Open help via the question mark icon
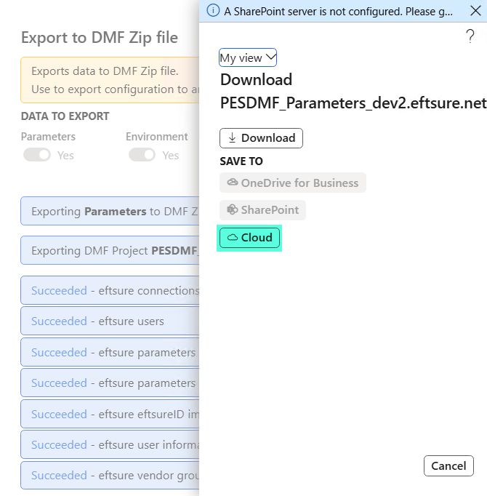The image size is (487, 496). (470, 36)
